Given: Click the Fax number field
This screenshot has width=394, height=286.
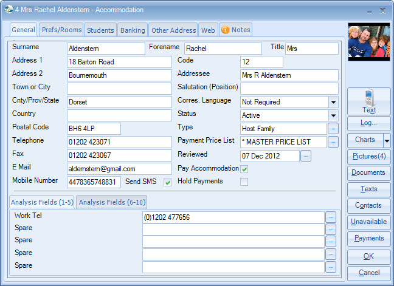Looking at the screenshot, I should pyautogui.click(x=119, y=155).
